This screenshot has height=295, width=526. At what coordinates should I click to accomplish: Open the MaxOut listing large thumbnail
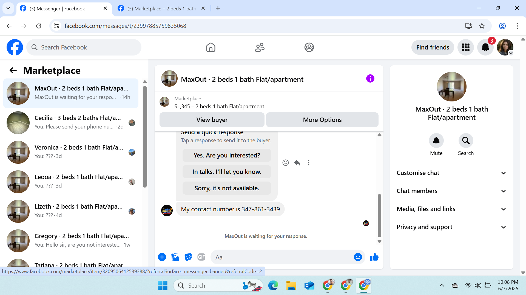(451, 87)
